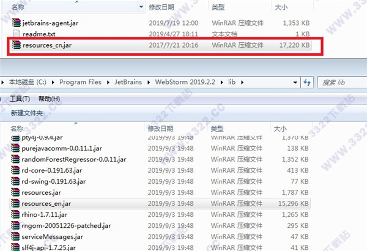
Task: Click the jetbrains-agent.jar archive icon
Action: tap(16, 23)
